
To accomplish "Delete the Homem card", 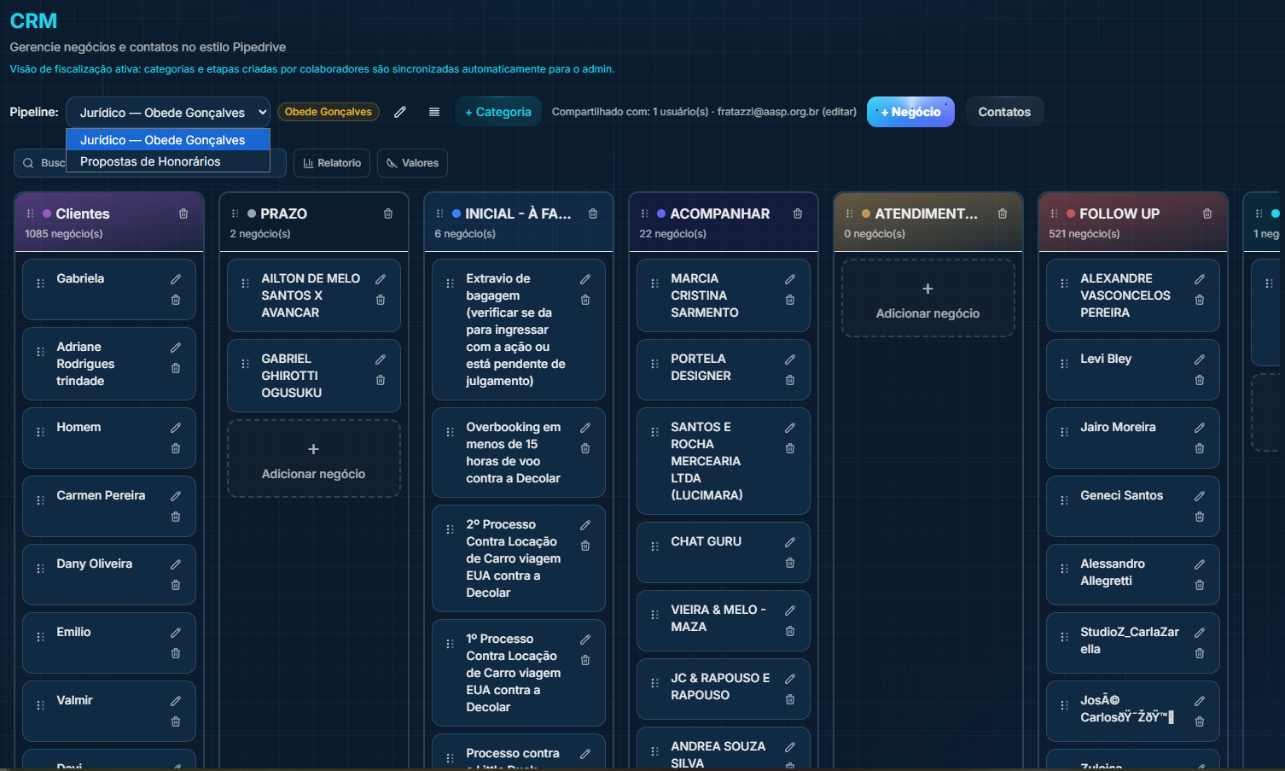I will tap(176, 448).
